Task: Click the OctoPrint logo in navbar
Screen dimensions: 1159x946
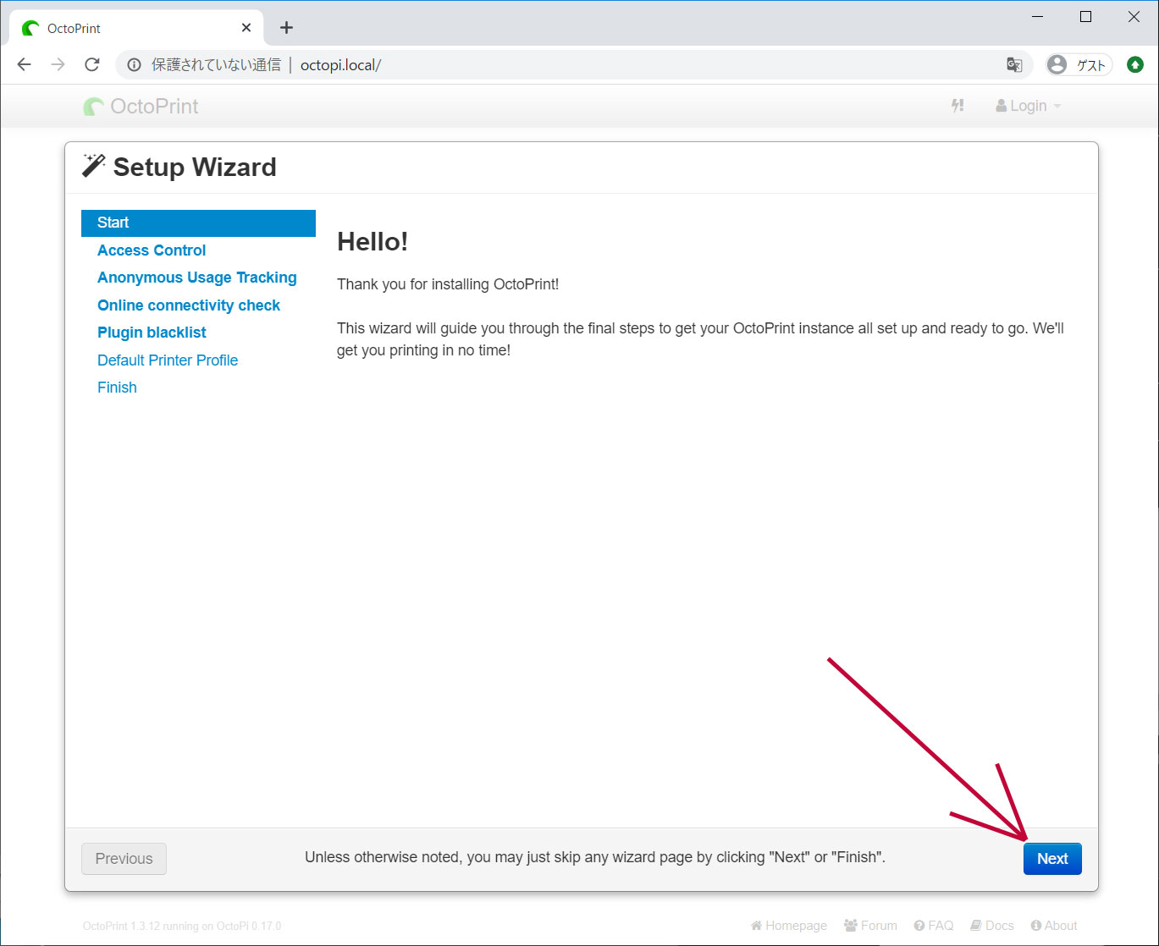Action: 141,107
